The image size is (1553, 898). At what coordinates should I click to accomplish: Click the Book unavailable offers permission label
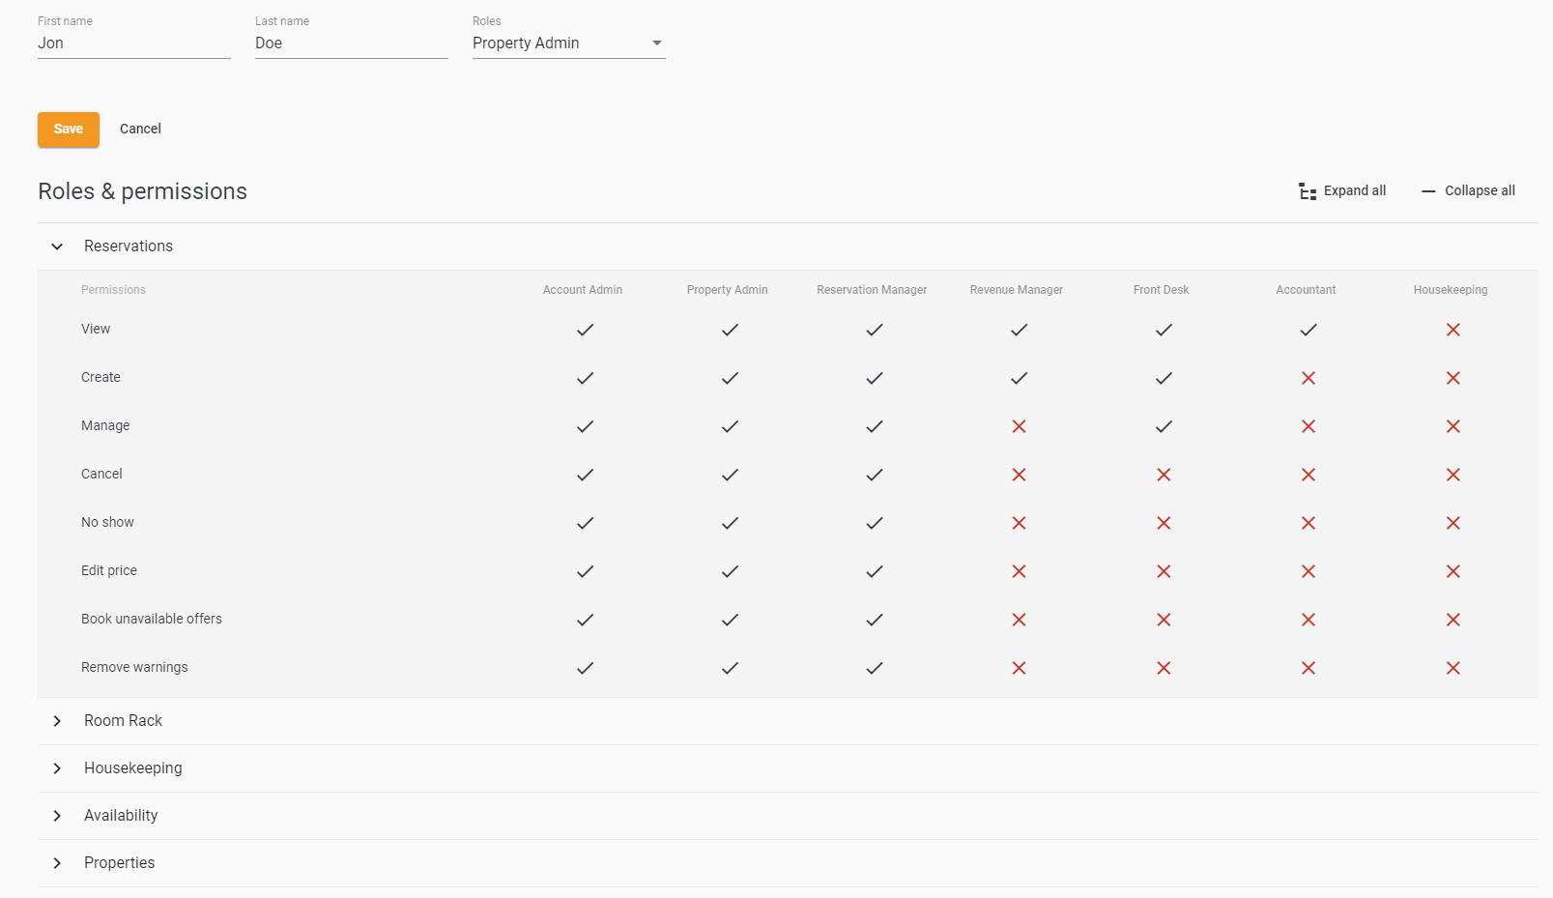click(x=152, y=620)
